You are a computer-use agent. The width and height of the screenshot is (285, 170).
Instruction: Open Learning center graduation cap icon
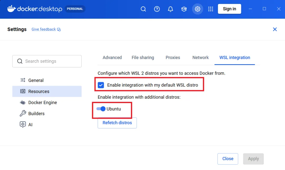tap(184, 9)
